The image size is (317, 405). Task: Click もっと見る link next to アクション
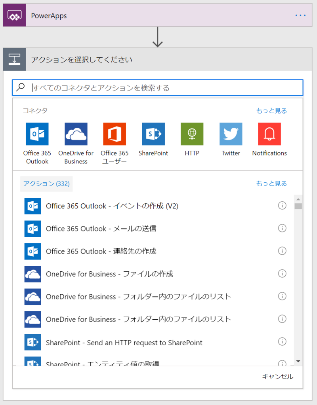[x=271, y=184]
